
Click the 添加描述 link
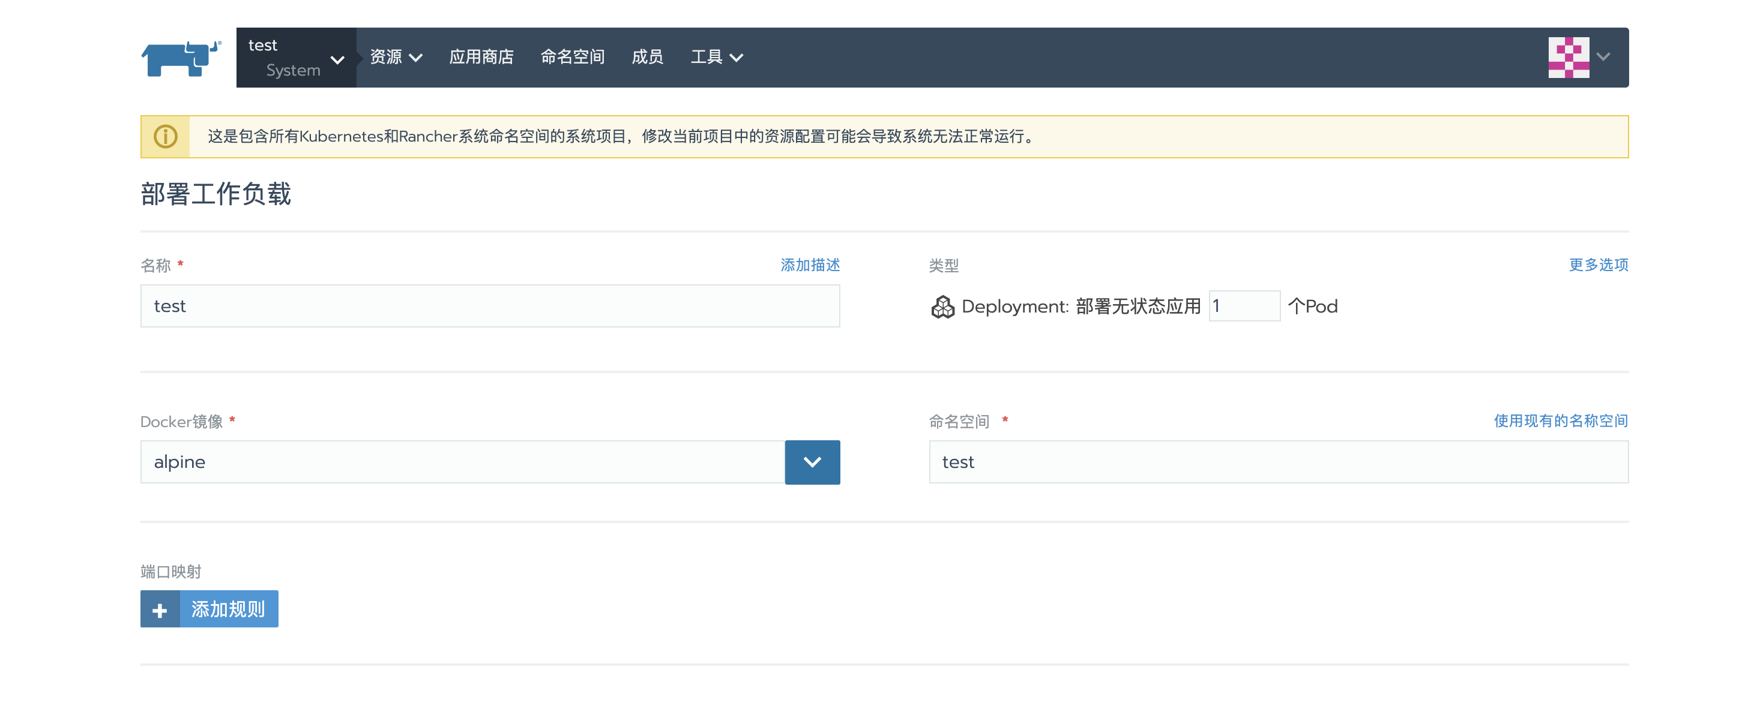point(810,265)
